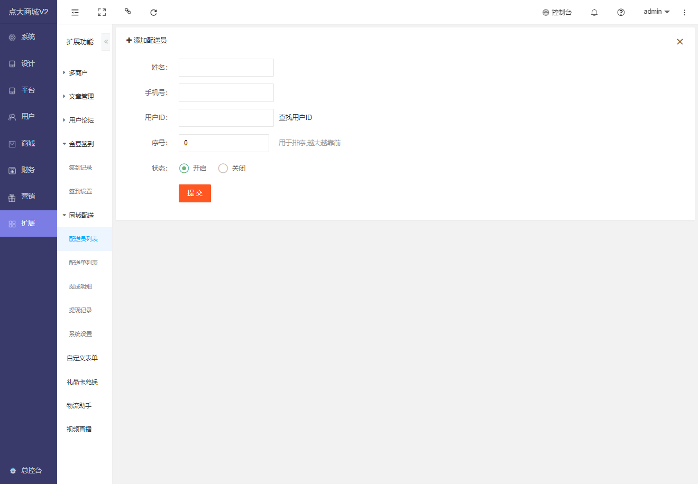
Task: Click the fullscreen icon in top bar
Action: [x=102, y=12]
